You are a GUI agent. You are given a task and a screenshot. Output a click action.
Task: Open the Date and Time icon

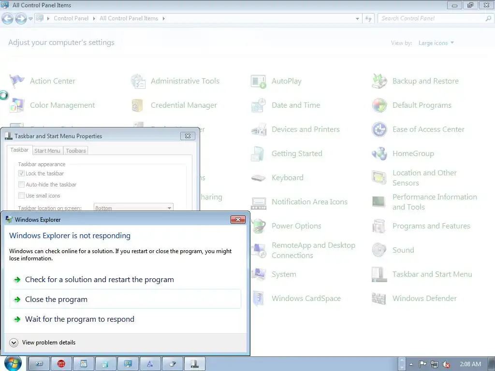pos(259,105)
